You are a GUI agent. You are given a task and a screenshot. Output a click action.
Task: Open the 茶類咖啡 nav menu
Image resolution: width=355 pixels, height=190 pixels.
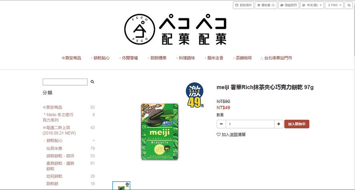242,58
